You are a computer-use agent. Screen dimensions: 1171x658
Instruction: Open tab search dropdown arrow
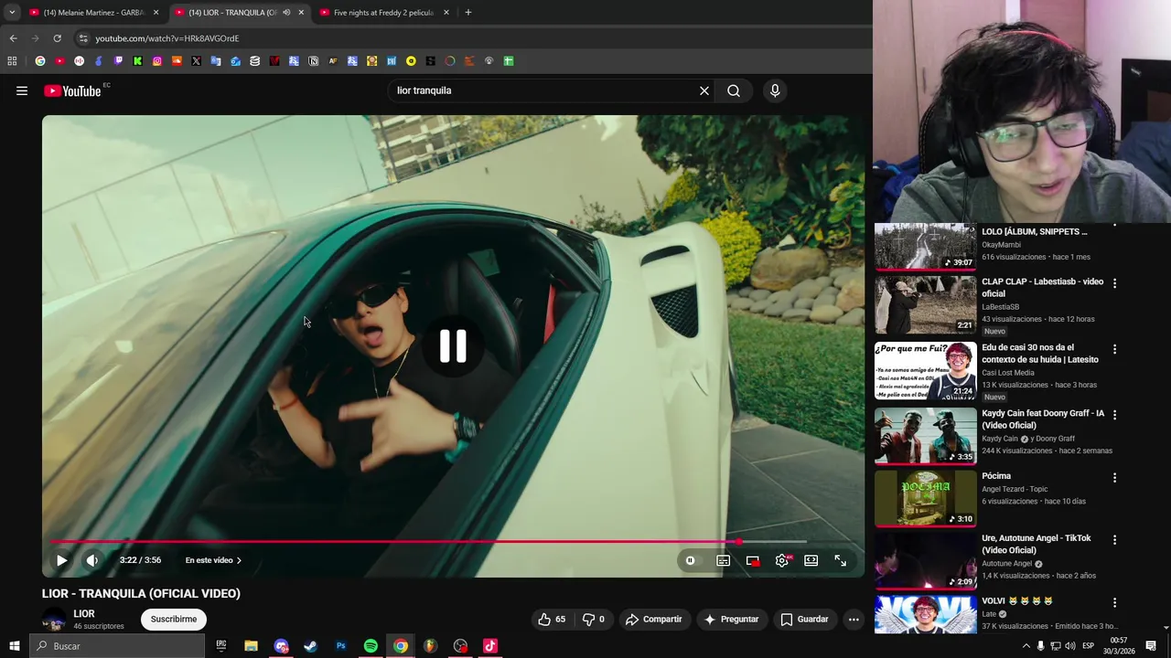pyautogui.click(x=12, y=13)
